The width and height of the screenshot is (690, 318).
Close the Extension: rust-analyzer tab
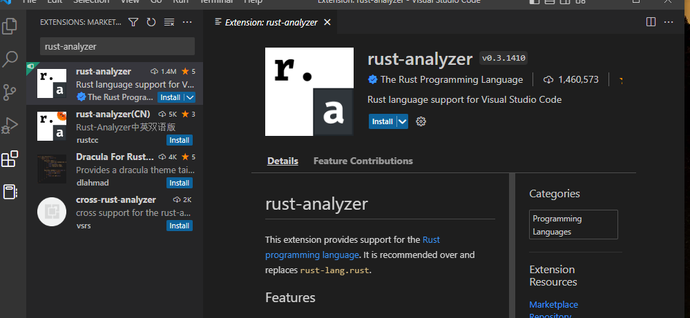click(x=327, y=22)
